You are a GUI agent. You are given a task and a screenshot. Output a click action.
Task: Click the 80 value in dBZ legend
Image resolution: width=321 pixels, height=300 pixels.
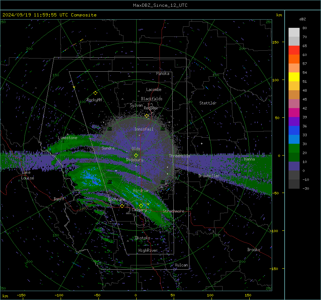[x=305, y=28]
